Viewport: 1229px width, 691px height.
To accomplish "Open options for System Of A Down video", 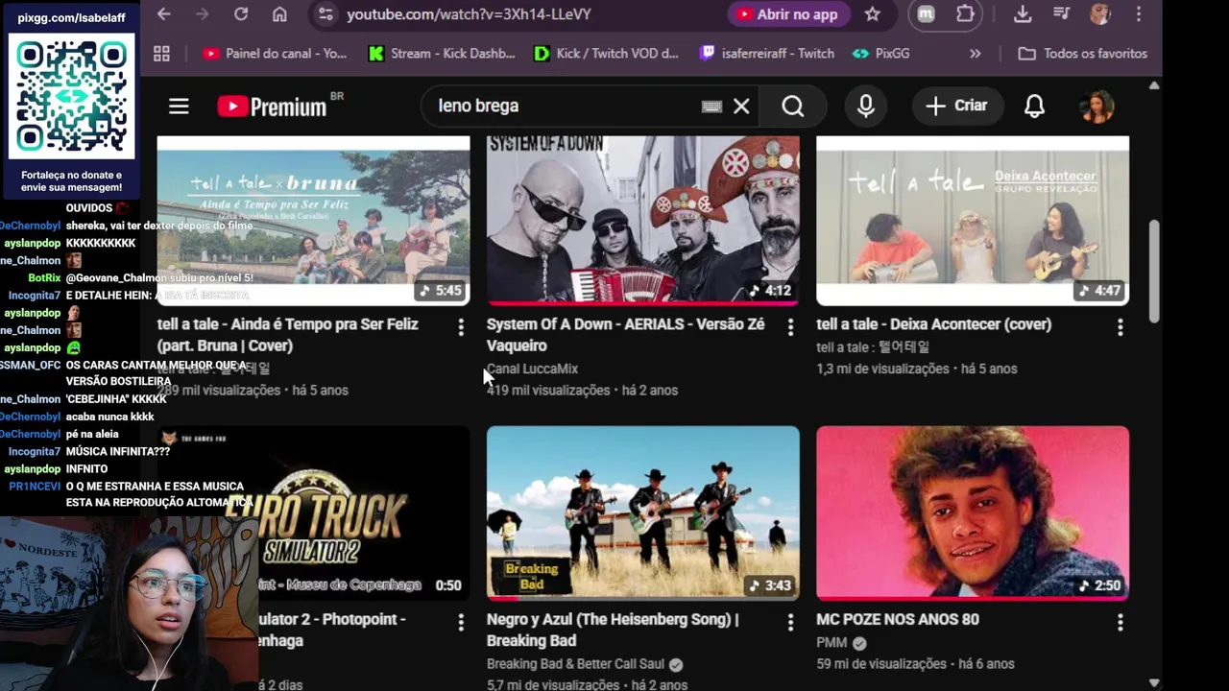I will click(x=790, y=327).
